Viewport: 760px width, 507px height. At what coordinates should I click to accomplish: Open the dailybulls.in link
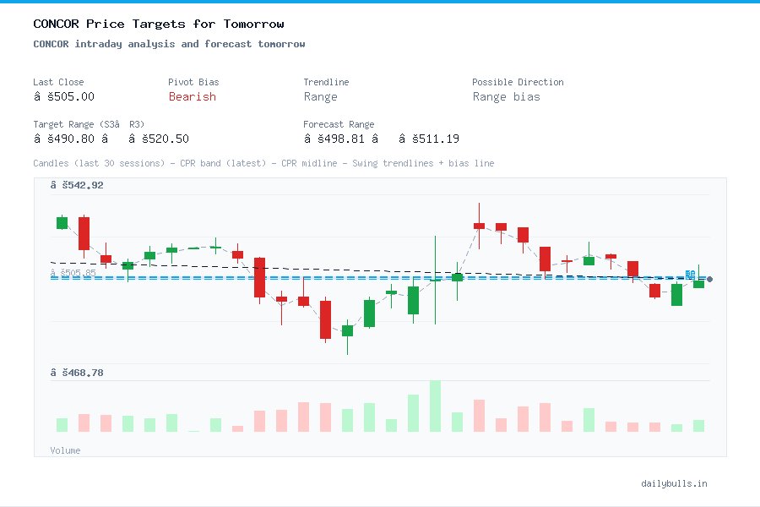[675, 483]
